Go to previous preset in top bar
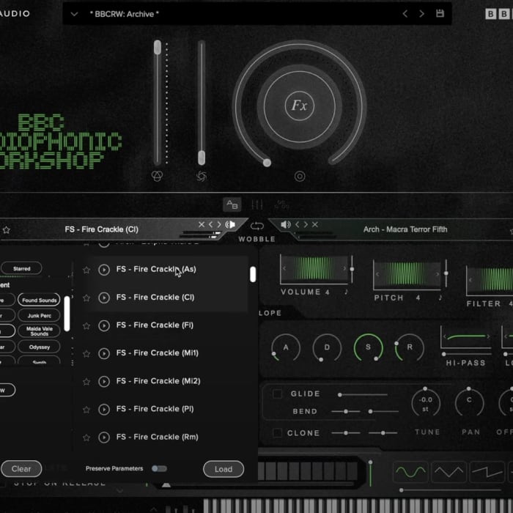The width and height of the screenshot is (513, 513). point(405,14)
